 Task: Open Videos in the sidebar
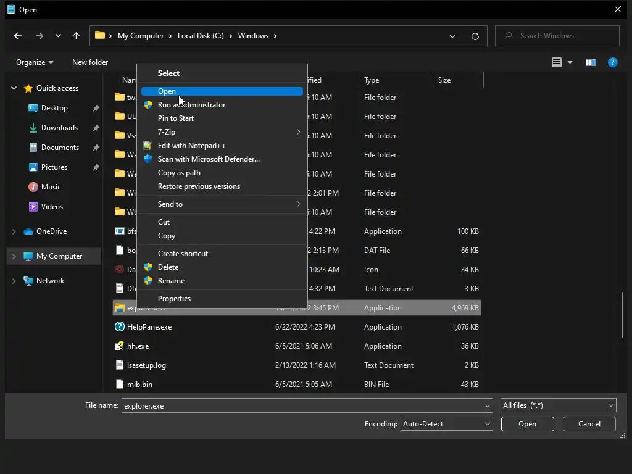point(52,207)
